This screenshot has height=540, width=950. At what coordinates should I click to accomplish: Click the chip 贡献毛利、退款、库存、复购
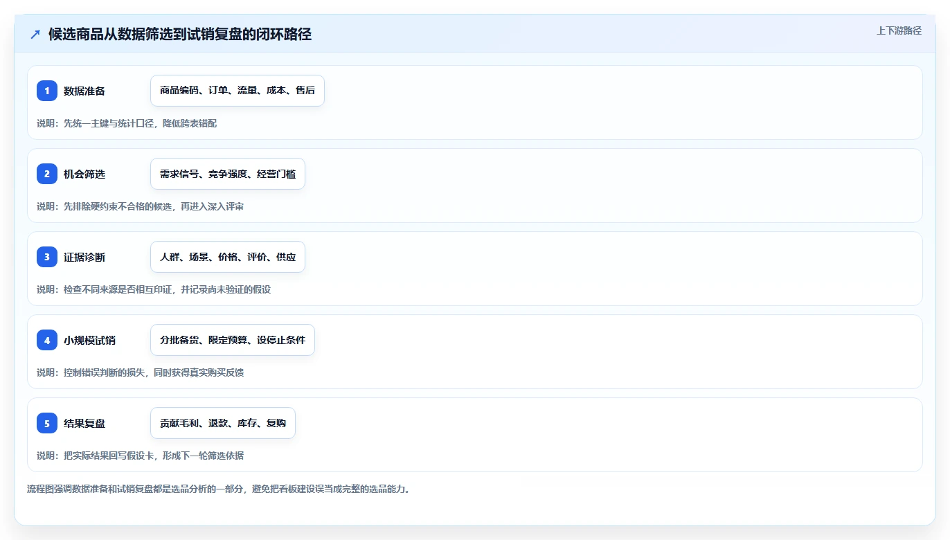(x=223, y=423)
